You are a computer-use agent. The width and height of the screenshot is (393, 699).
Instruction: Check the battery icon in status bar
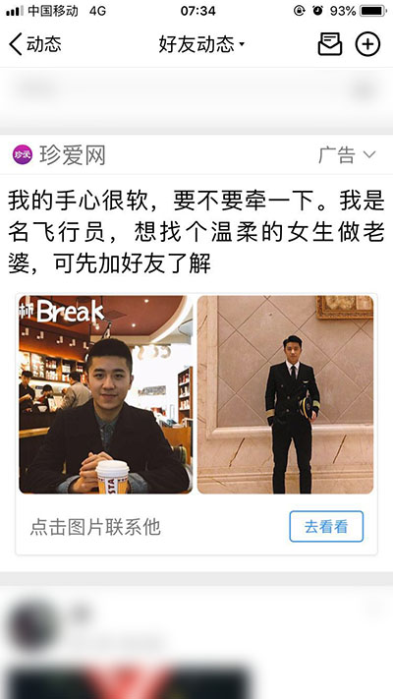373,11
